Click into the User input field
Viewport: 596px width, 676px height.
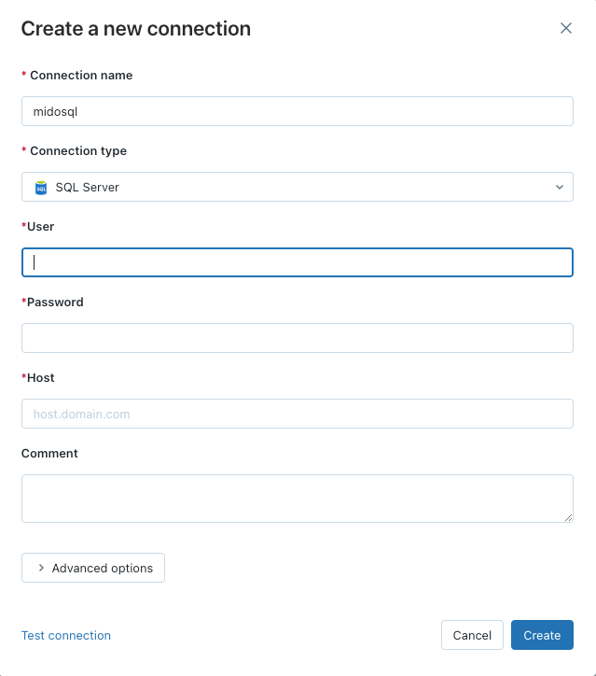click(x=297, y=262)
